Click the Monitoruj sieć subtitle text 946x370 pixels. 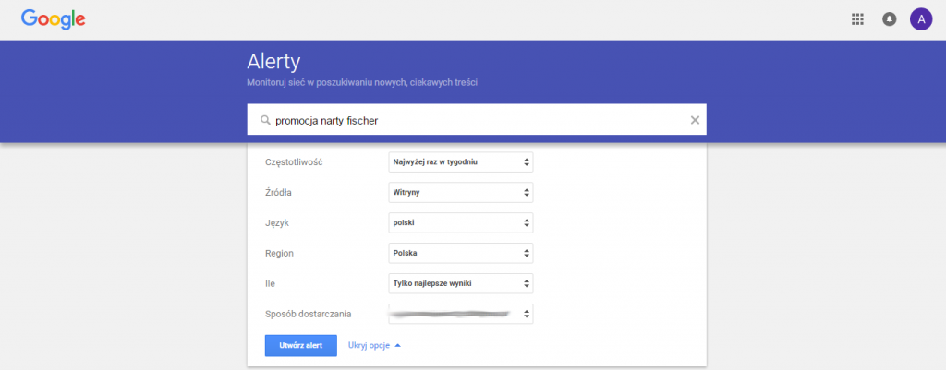(x=362, y=82)
